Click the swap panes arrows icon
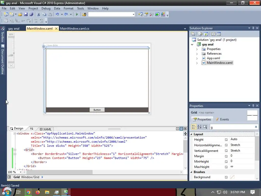The height and width of the screenshot is (196, 261). pos(32,129)
